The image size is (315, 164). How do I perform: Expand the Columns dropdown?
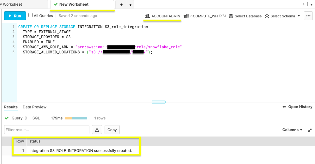point(292,130)
